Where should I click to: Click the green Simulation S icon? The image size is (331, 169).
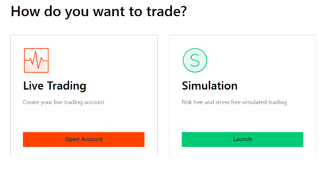pos(195,61)
